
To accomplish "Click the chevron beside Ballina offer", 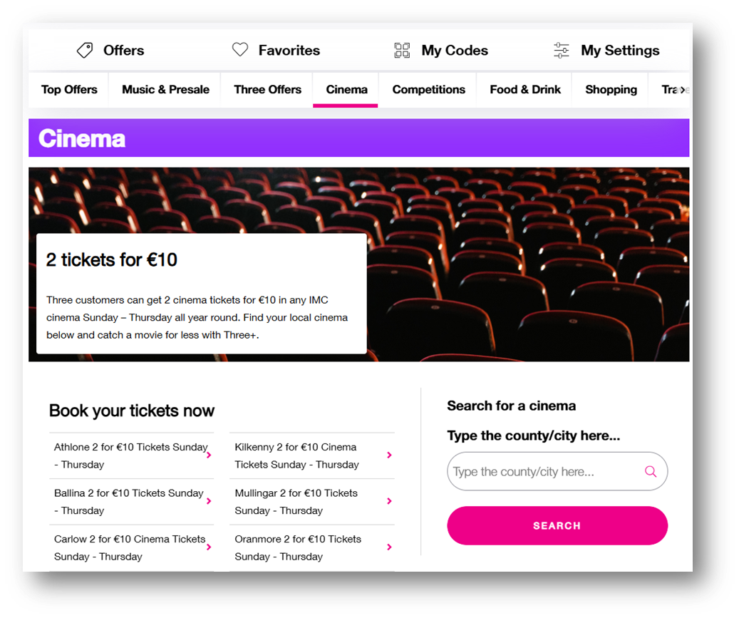I will click(x=209, y=500).
